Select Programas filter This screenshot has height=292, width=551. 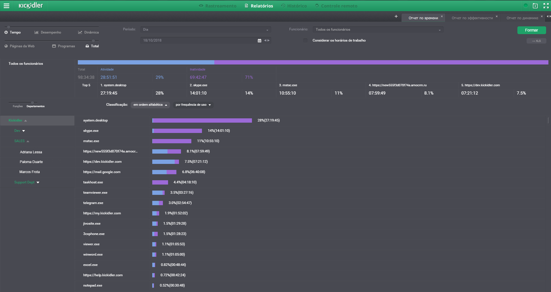(63, 46)
